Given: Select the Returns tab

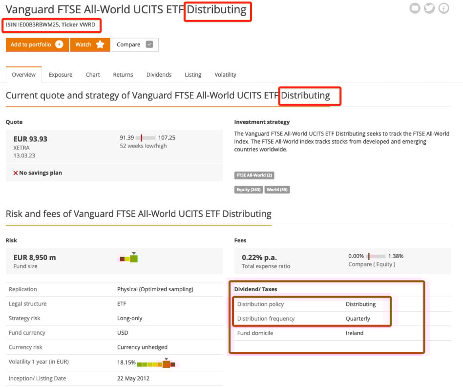Looking at the screenshot, I should pyautogui.click(x=123, y=75).
